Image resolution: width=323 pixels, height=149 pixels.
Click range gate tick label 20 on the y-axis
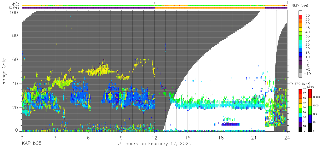click(x=15, y=107)
